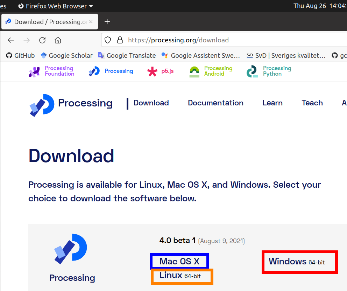Click the Processing Foundation logo icon

(34, 72)
